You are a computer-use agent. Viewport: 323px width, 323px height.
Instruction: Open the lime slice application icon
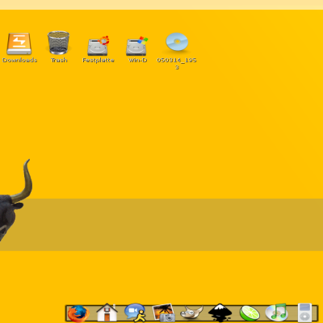(250, 313)
